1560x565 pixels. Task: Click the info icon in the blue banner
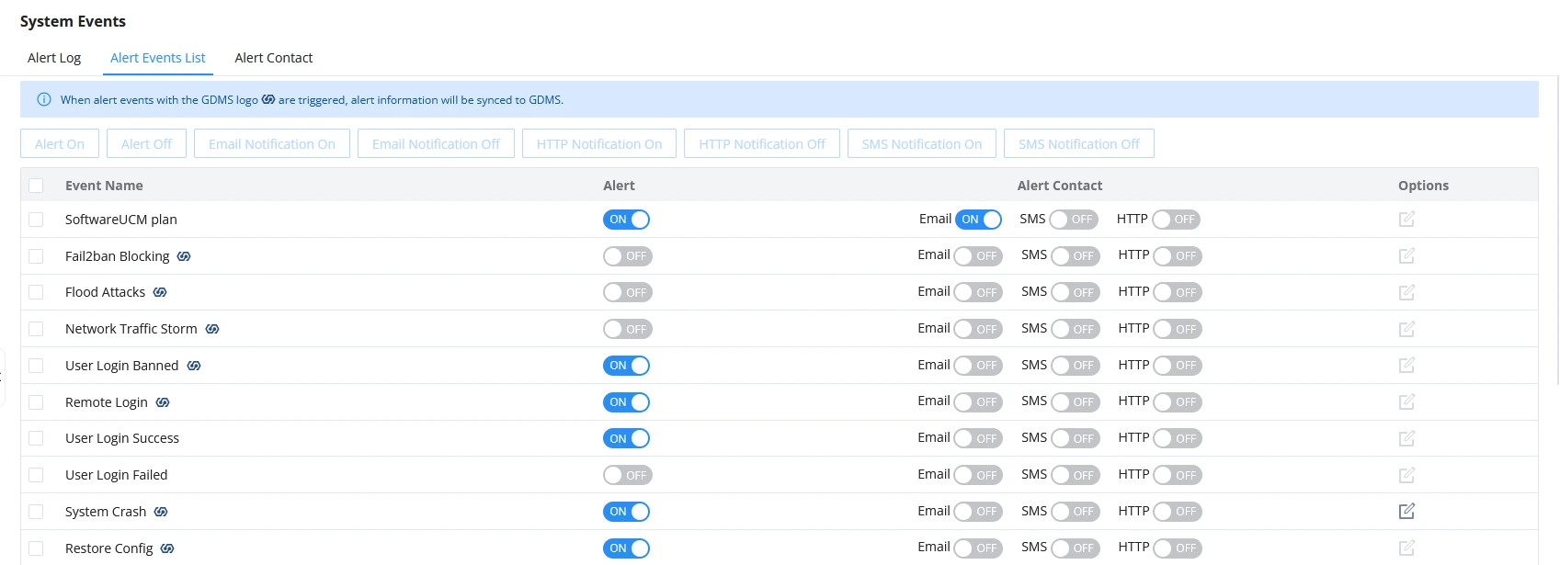point(43,99)
